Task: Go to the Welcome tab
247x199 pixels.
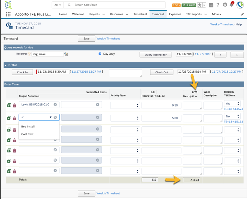Action: point(78,14)
